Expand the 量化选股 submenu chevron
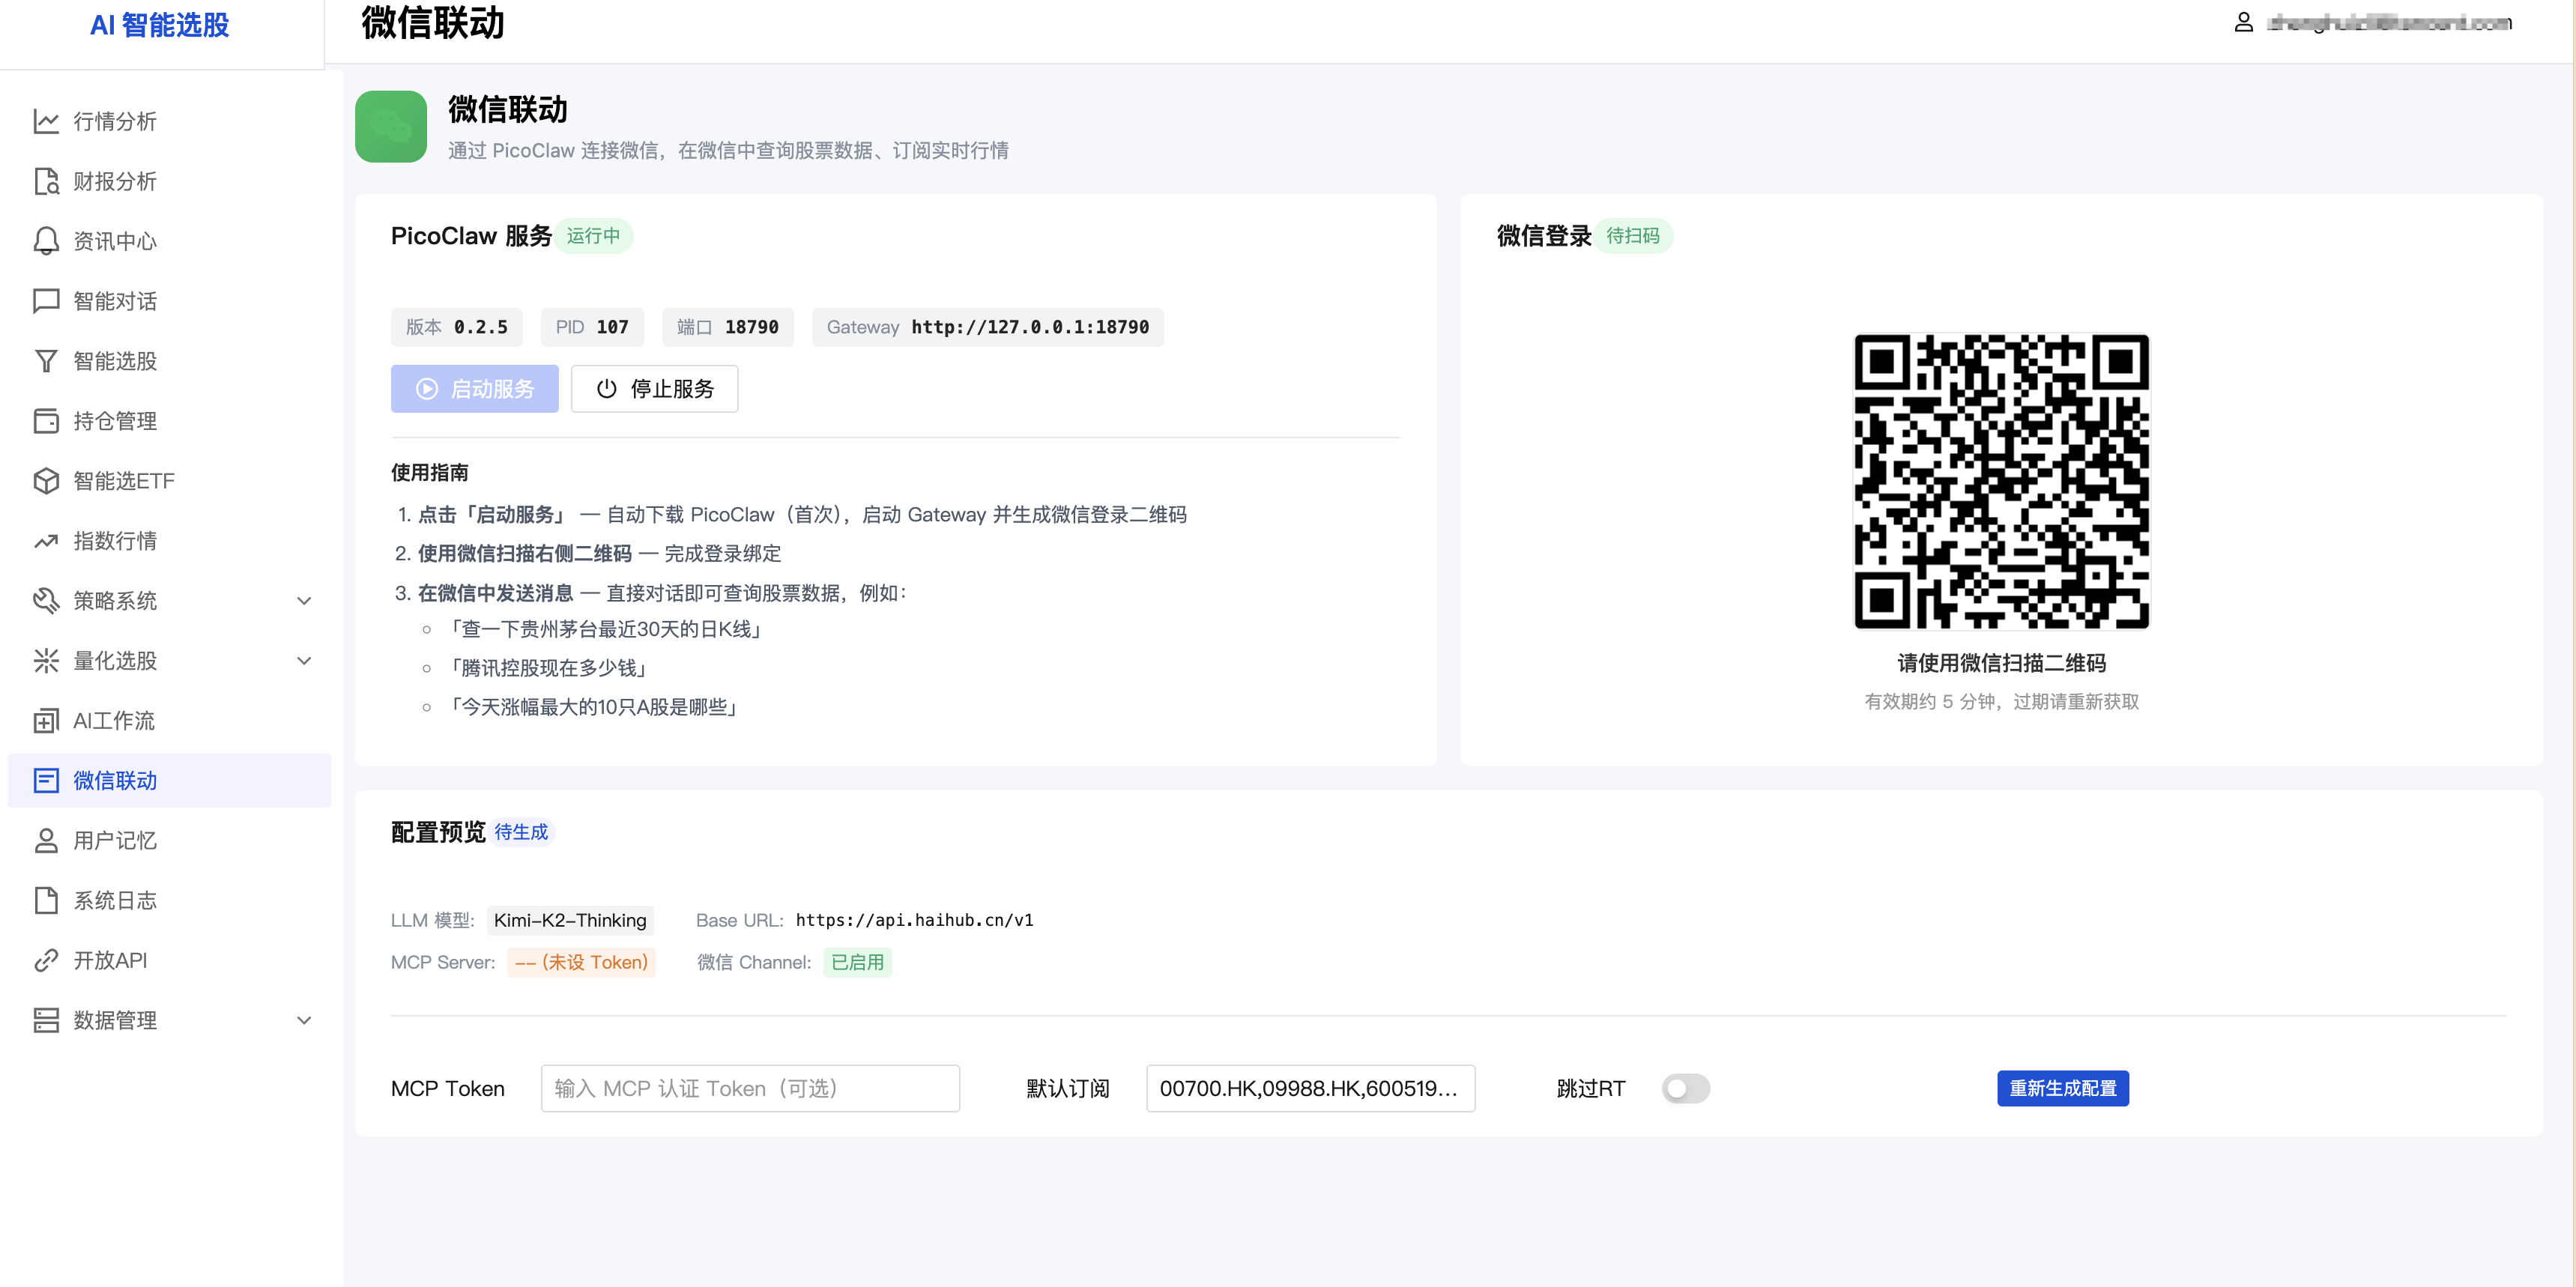Screen dimensions: 2576x1287 (x=305, y=661)
